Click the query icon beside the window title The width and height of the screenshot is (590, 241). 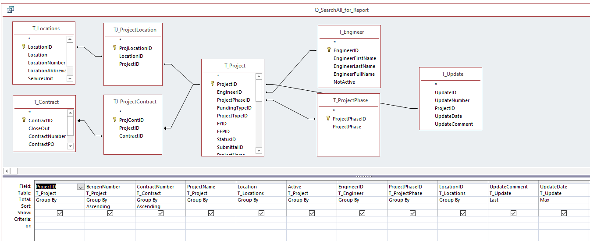coord(11,9)
